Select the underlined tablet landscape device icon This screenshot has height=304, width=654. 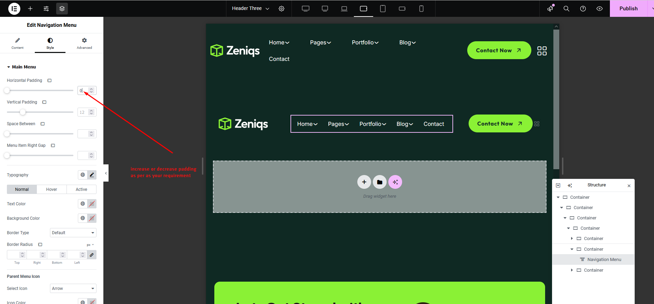[364, 9]
